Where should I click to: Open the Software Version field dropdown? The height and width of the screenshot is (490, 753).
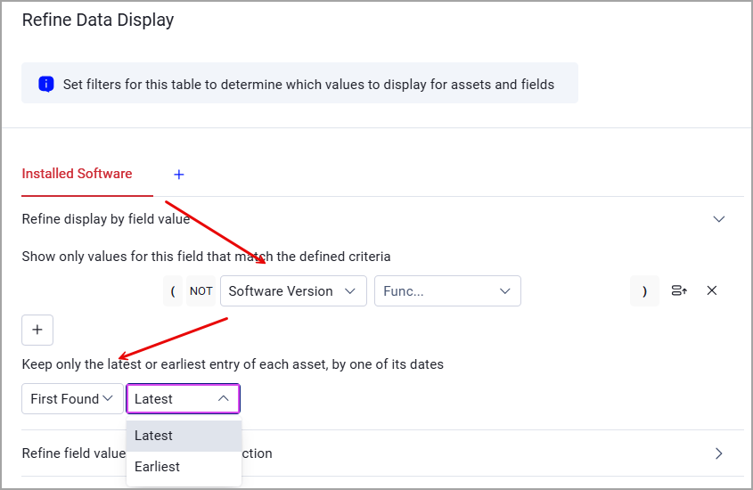pyautogui.click(x=293, y=290)
